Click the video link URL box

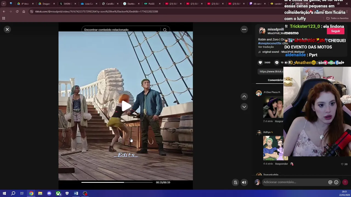(271, 71)
